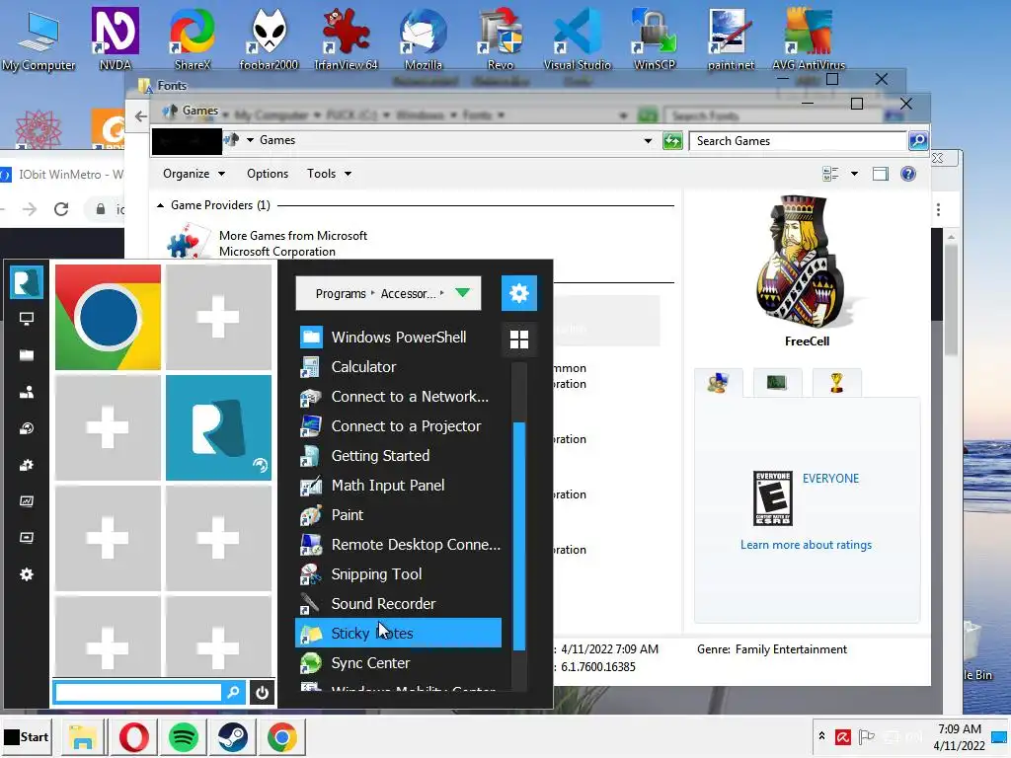The image size is (1011, 758).
Task: Click the start menu search magnifier icon
Action: (233, 693)
